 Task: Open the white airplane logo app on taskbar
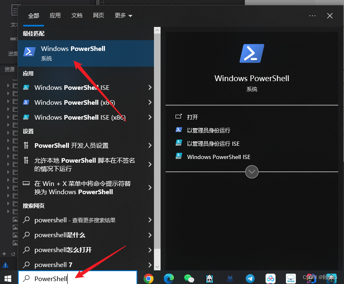(x=291, y=279)
